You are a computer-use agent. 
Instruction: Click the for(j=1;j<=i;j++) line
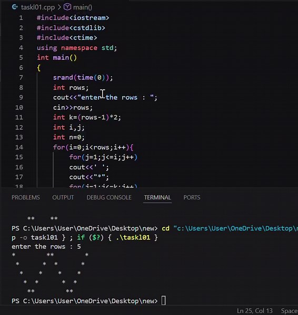[x=103, y=157]
